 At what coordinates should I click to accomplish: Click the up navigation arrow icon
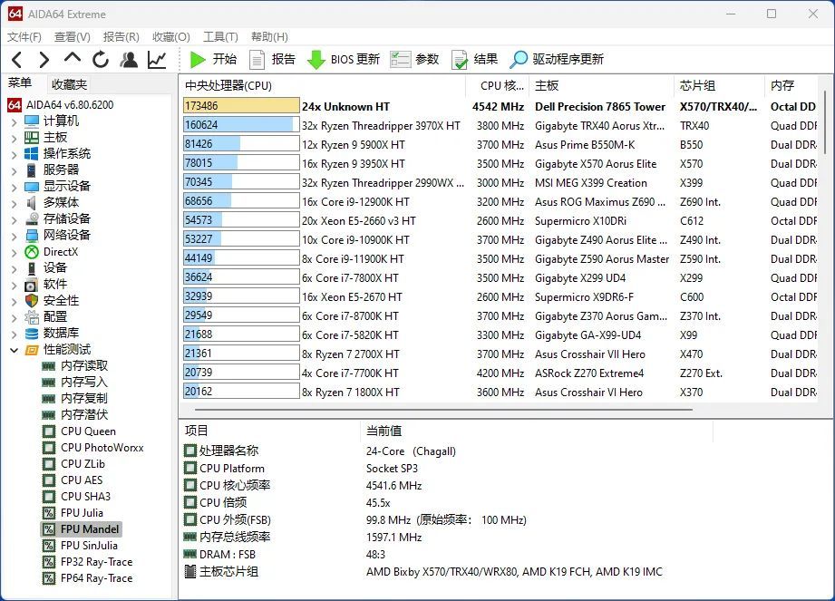71,59
